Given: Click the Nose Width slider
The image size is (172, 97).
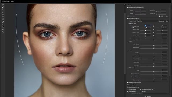Looking at the screenshot, I should pos(154,48).
